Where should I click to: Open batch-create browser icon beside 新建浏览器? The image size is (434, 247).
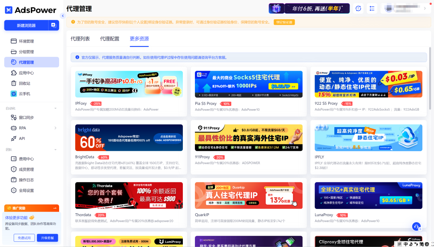(54, 25)
